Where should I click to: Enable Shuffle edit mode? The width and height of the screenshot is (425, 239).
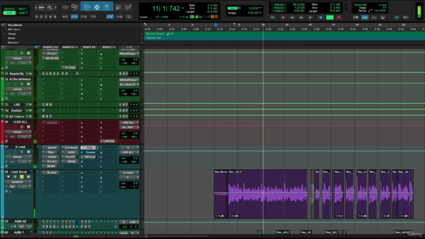[9, 9]
